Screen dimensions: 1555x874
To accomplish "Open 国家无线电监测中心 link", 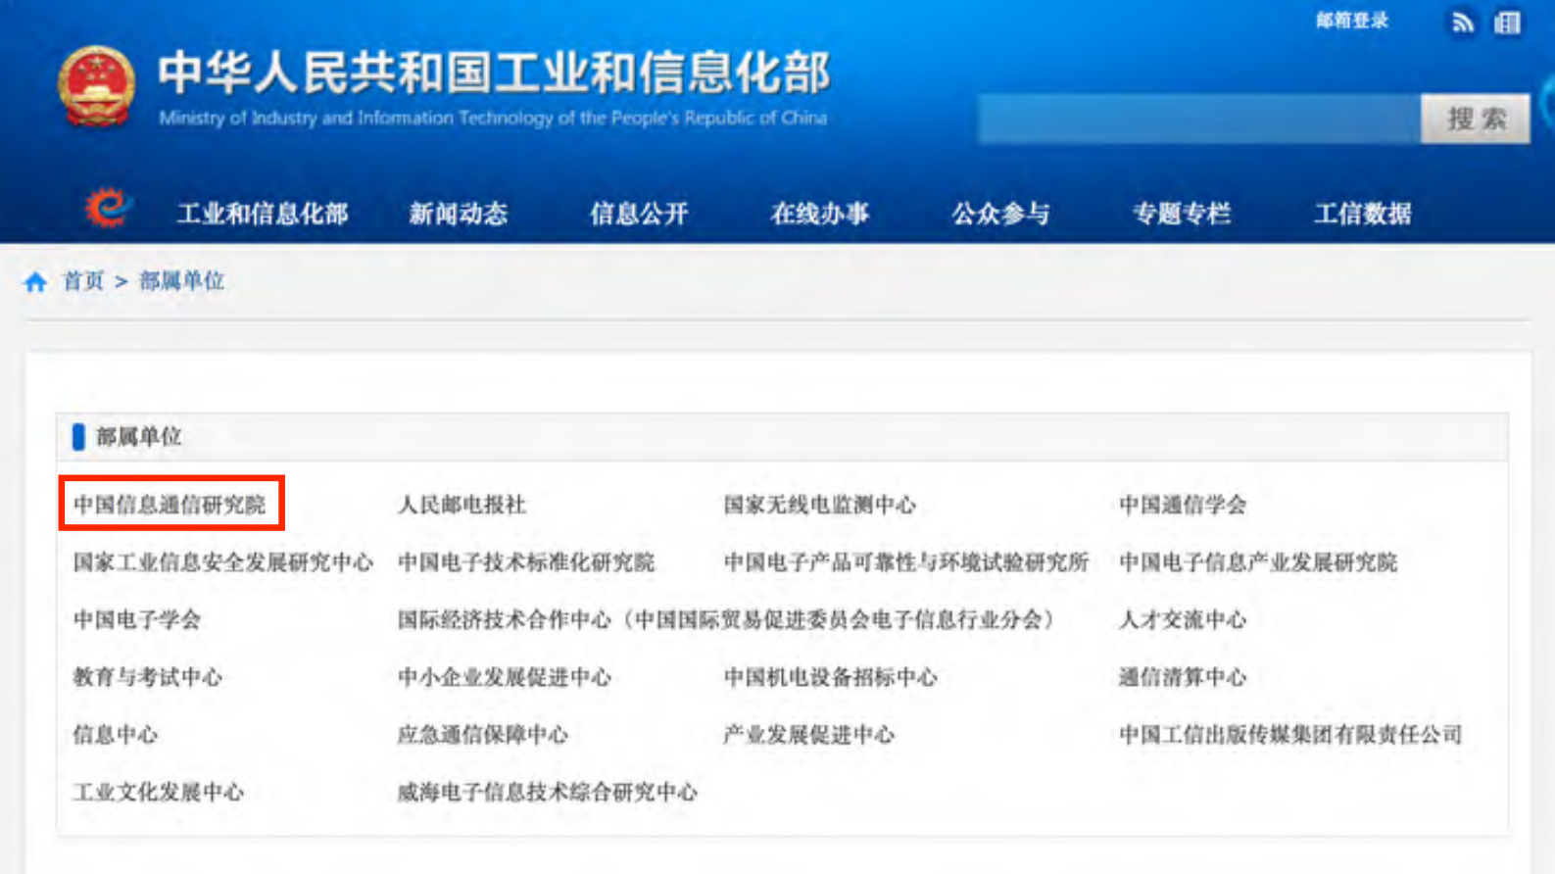I will 819,505.
